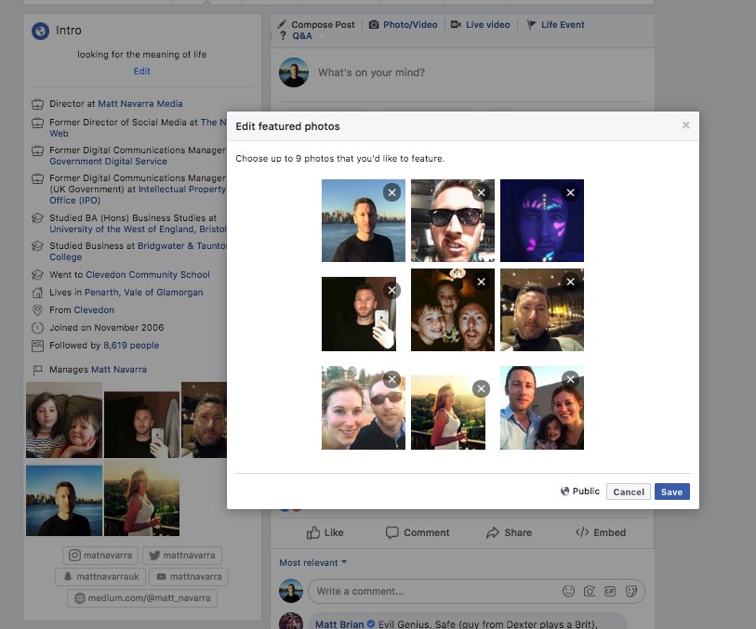Open intro thumbnail of two children
Screen dimensions: 756x629
64,420
